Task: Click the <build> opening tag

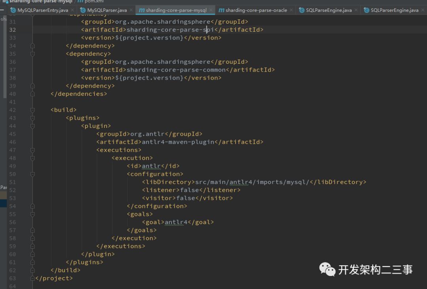Action: tap(63, 110)
